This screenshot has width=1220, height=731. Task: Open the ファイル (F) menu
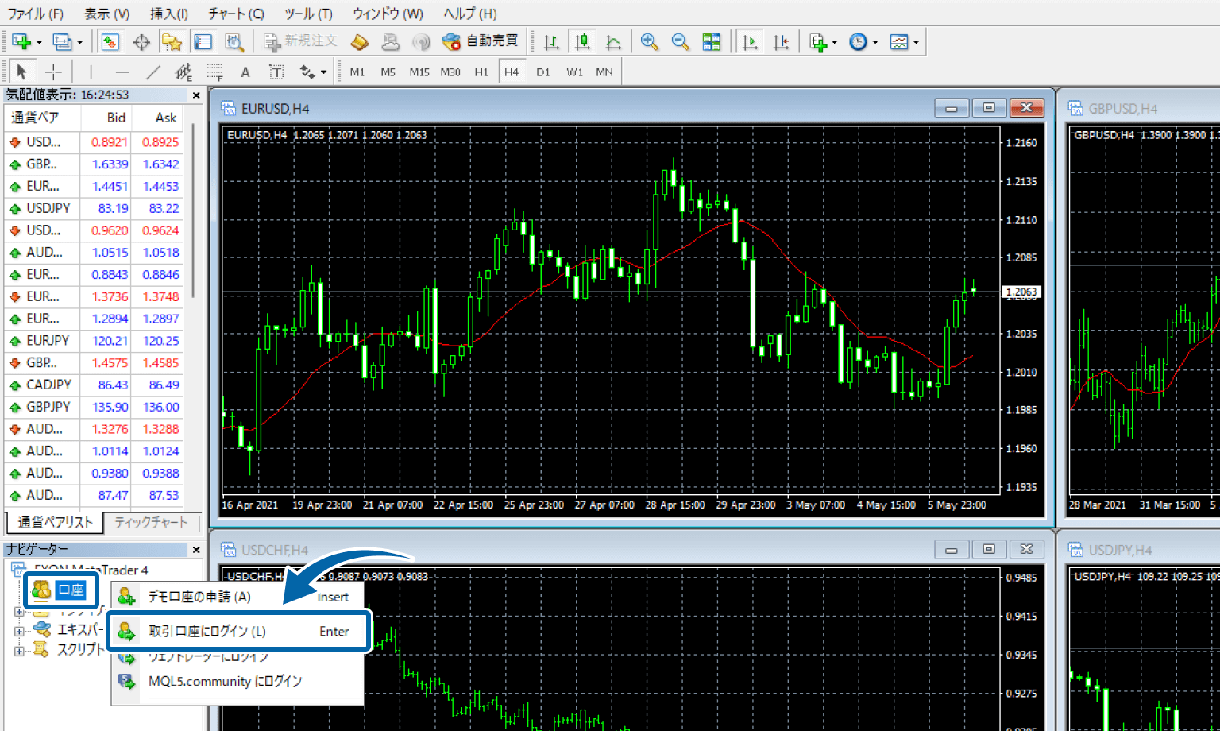pos(35,14)
